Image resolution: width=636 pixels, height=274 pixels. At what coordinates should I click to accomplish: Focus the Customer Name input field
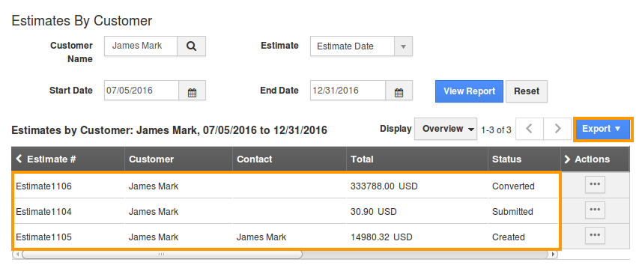(141, 46)
